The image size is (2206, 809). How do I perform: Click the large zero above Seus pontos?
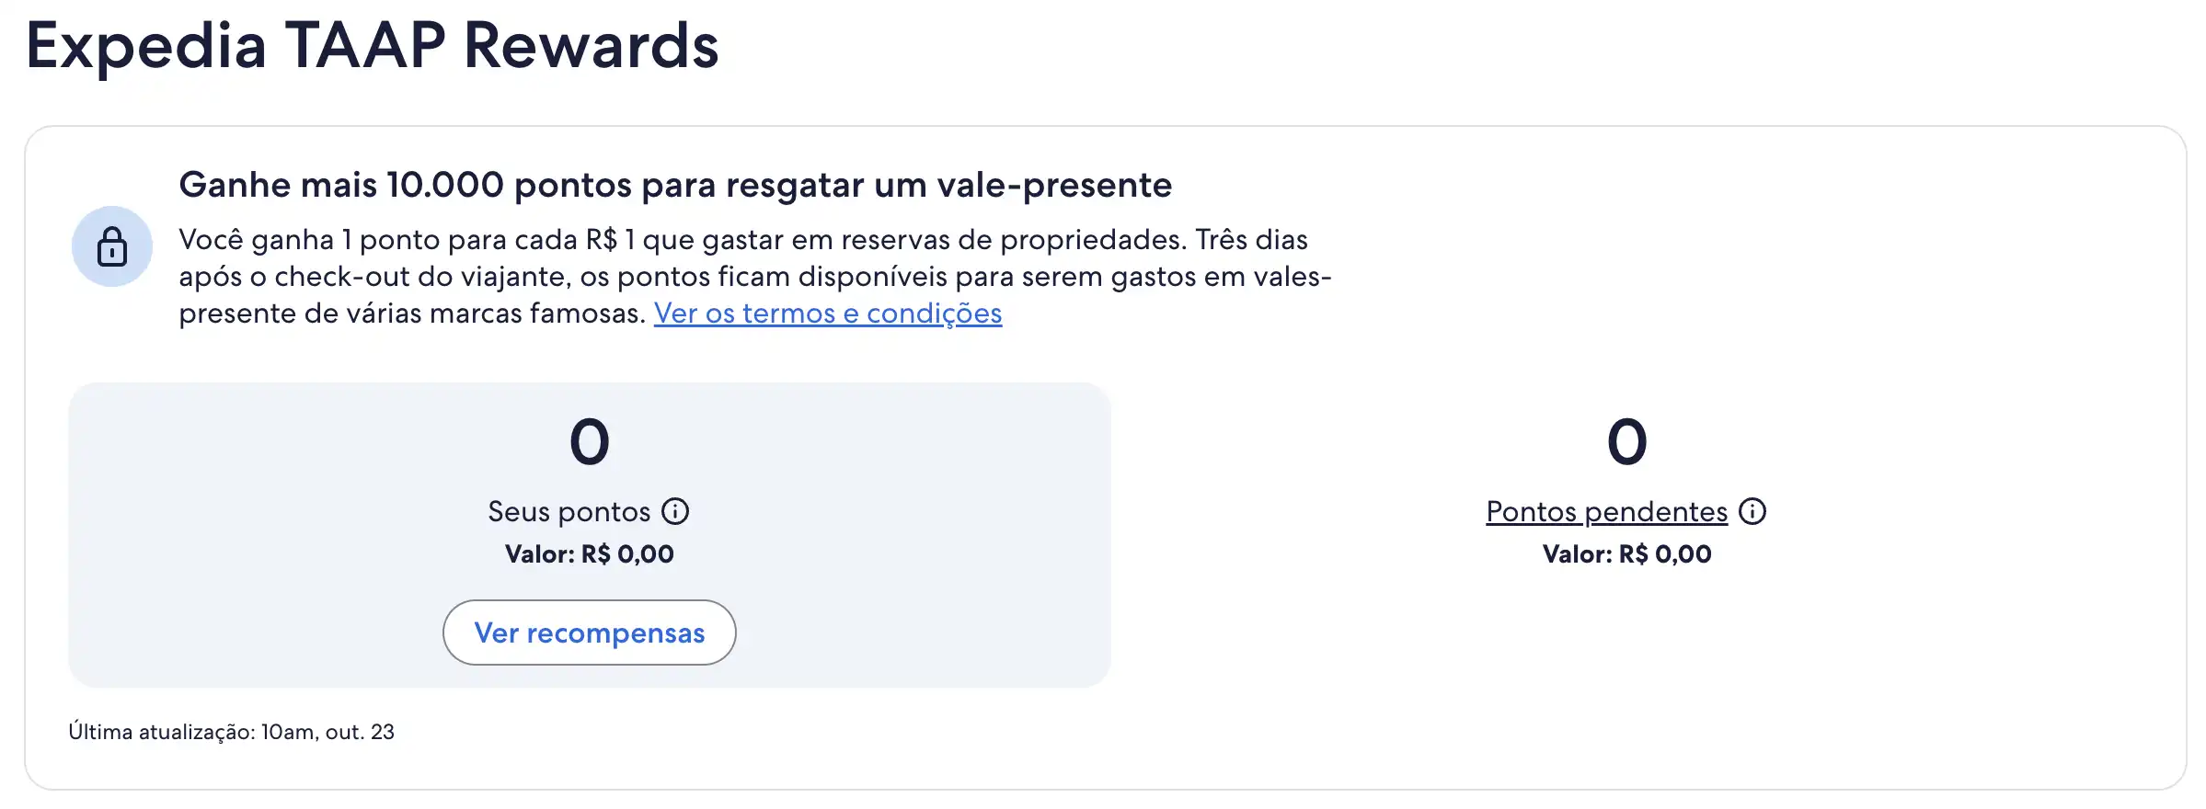(590, 442)
